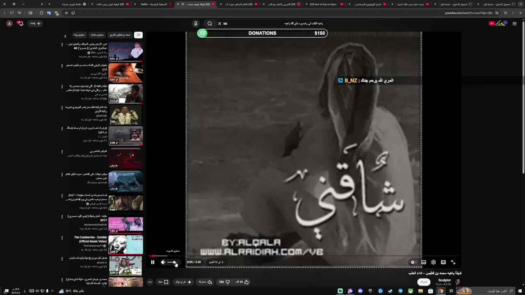Open Steam from the taskbar
Image resolution: width=525 pixels, height=295 pixels.
point(390,291)
